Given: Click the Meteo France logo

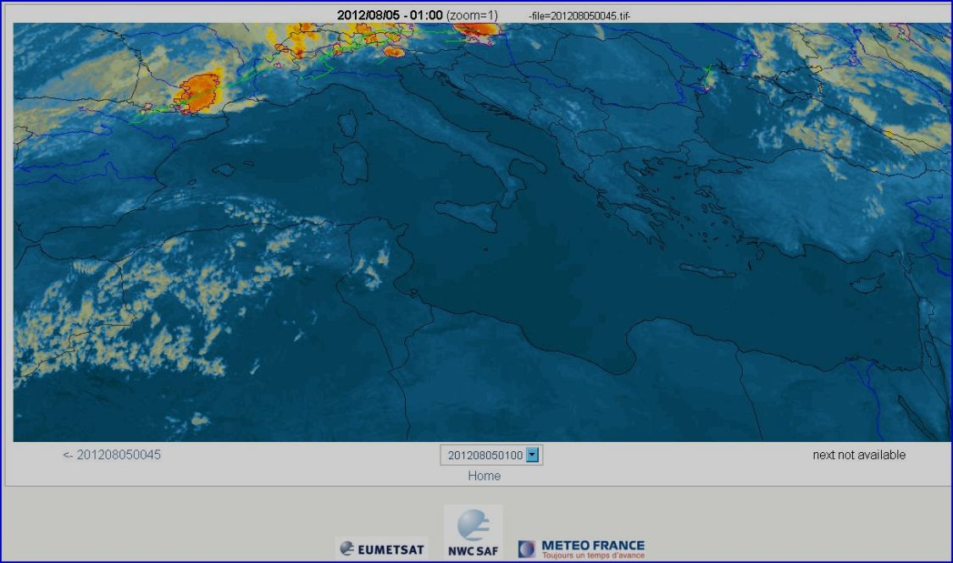Looking at the screenshot, I should (581, 549).
